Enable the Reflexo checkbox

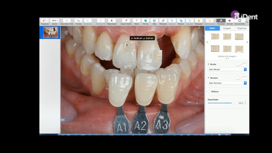click(x=209, y=91)
